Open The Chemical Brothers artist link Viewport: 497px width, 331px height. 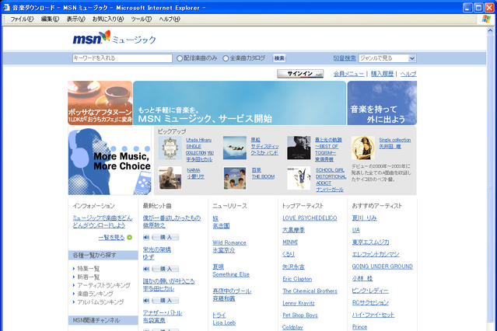[x=310, y=291]
